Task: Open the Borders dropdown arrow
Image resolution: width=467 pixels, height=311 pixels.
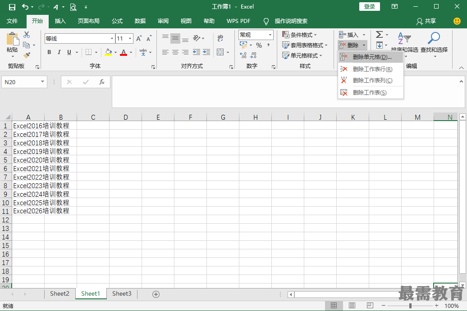Action: point(96,52)
